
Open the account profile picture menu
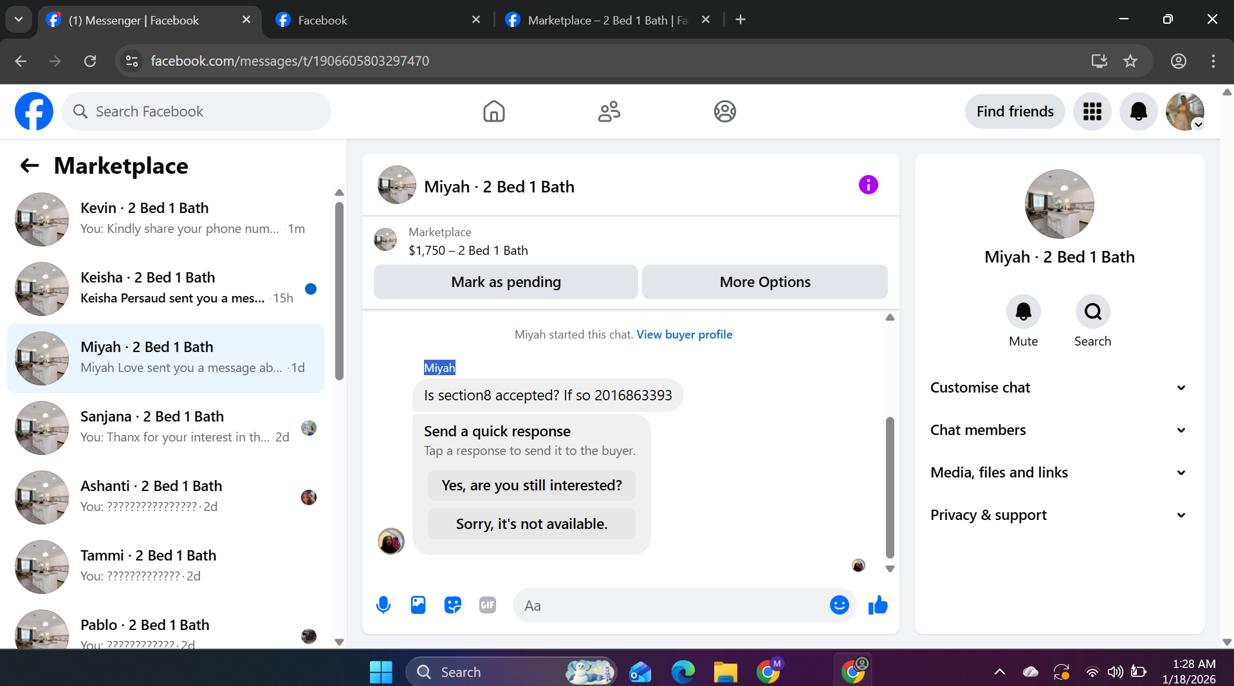tap(1184, 111)
